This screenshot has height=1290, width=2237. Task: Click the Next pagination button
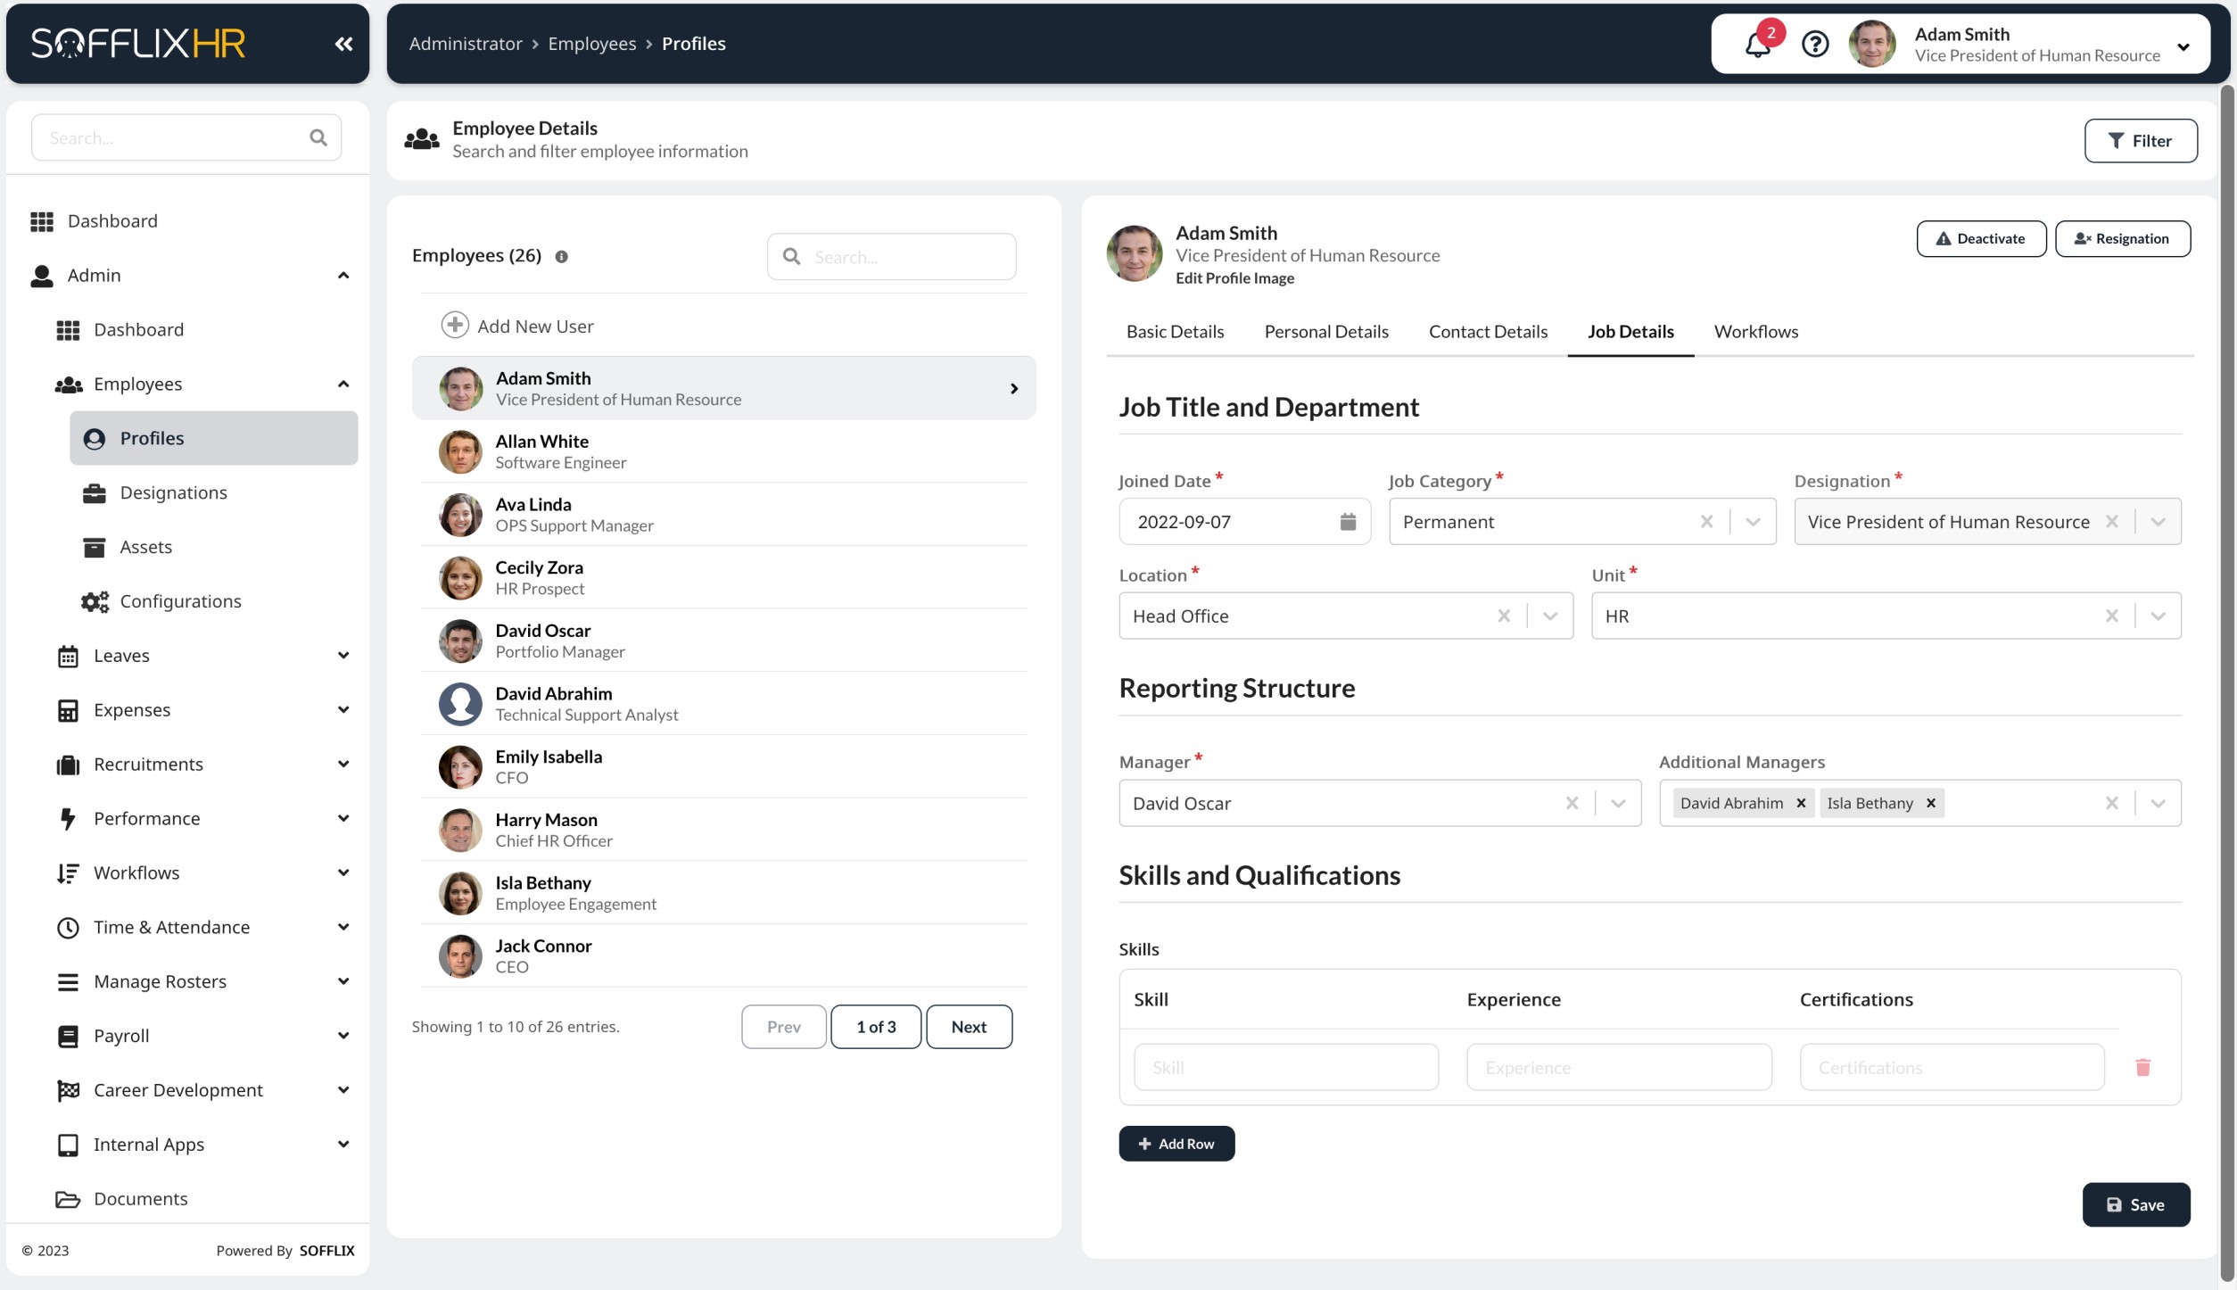tap(968, 1027)
